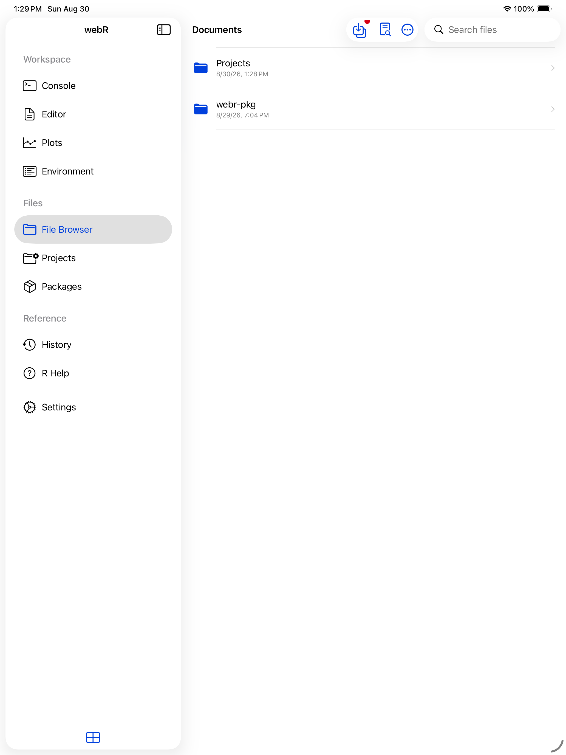The image size is (566, 755).
Task: Click the Console terminal icon
Action: [x=30, y=86]
